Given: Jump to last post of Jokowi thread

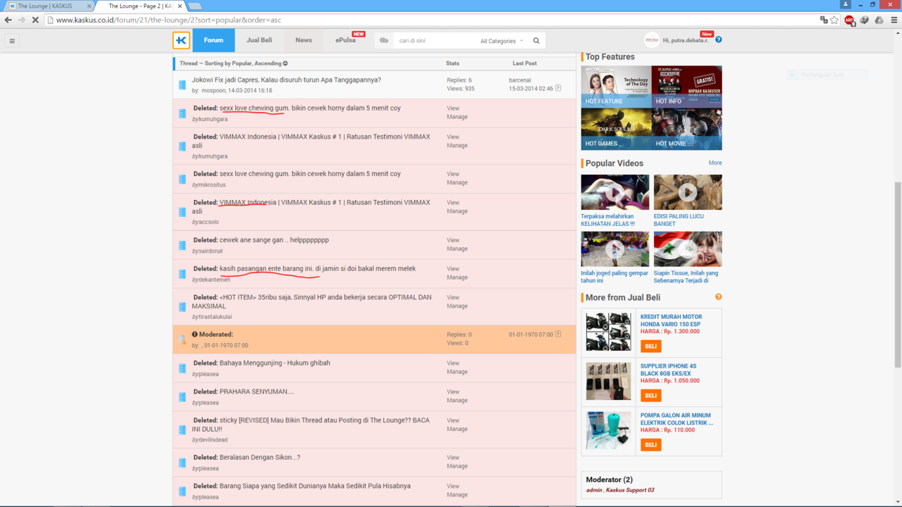Looking at the screenshot, I should [558, 88].
